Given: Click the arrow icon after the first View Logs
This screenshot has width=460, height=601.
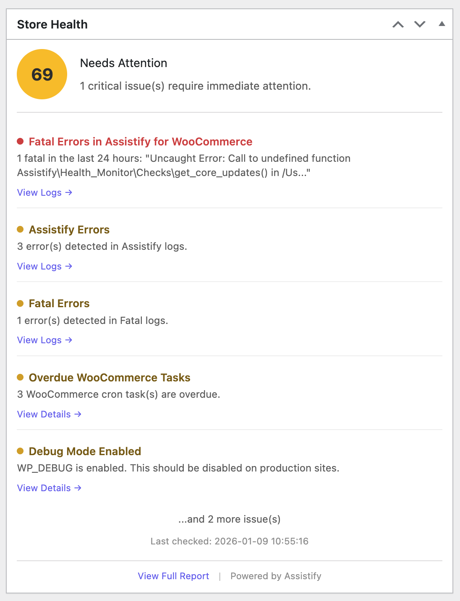Looking at the screenshot, I should (x=69, y=193).
